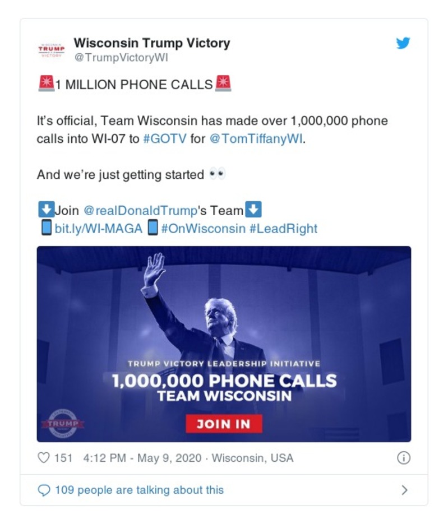Follow the bit.ly/WI-MAGA link
Viewport: 448px width, 524px height.
(x=98, y=229)
